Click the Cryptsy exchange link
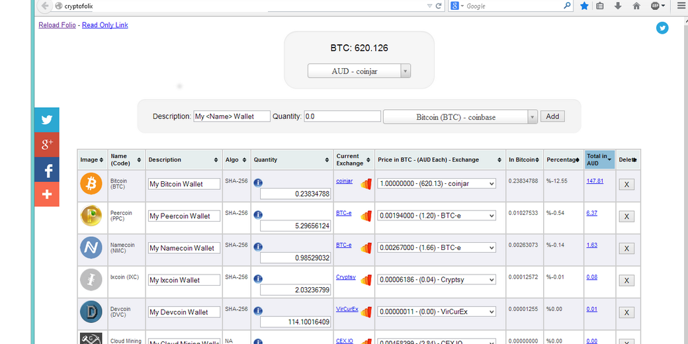The image size is (688, 344). pos(346,277)
